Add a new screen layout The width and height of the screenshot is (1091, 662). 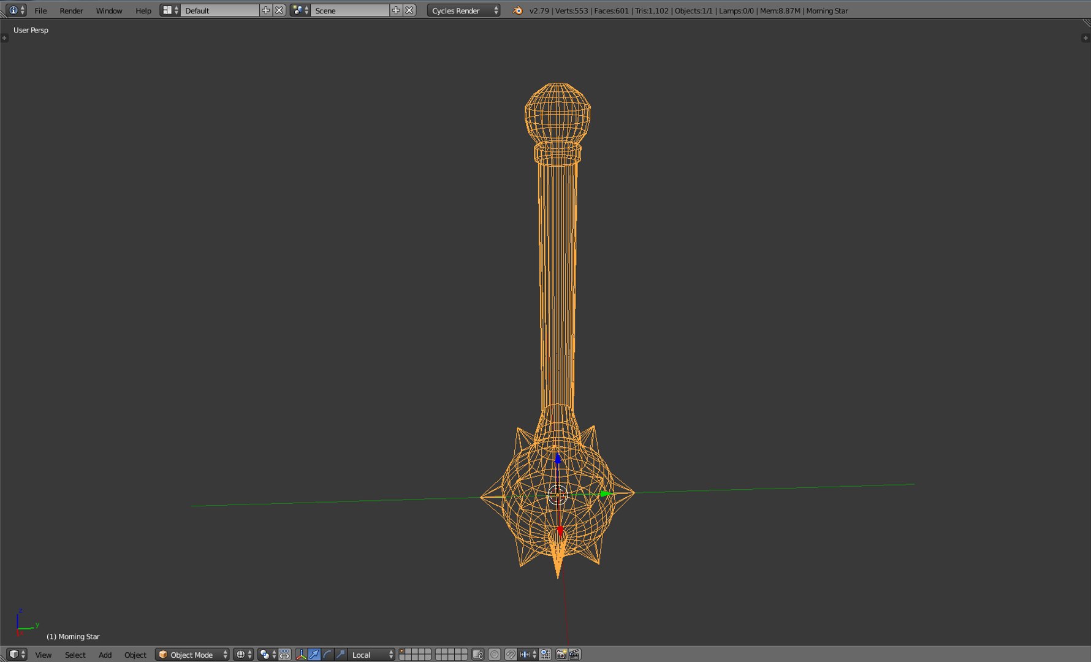click(265, 10)
